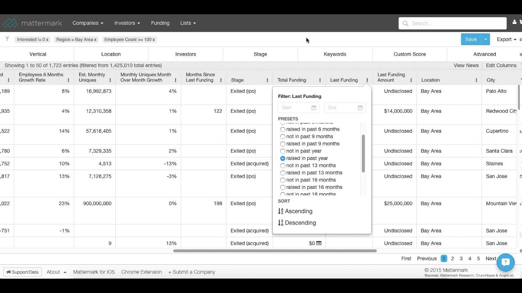Open the Investors filter tab
Viewport: 522px width, 293px height.
tap(186, 54)
